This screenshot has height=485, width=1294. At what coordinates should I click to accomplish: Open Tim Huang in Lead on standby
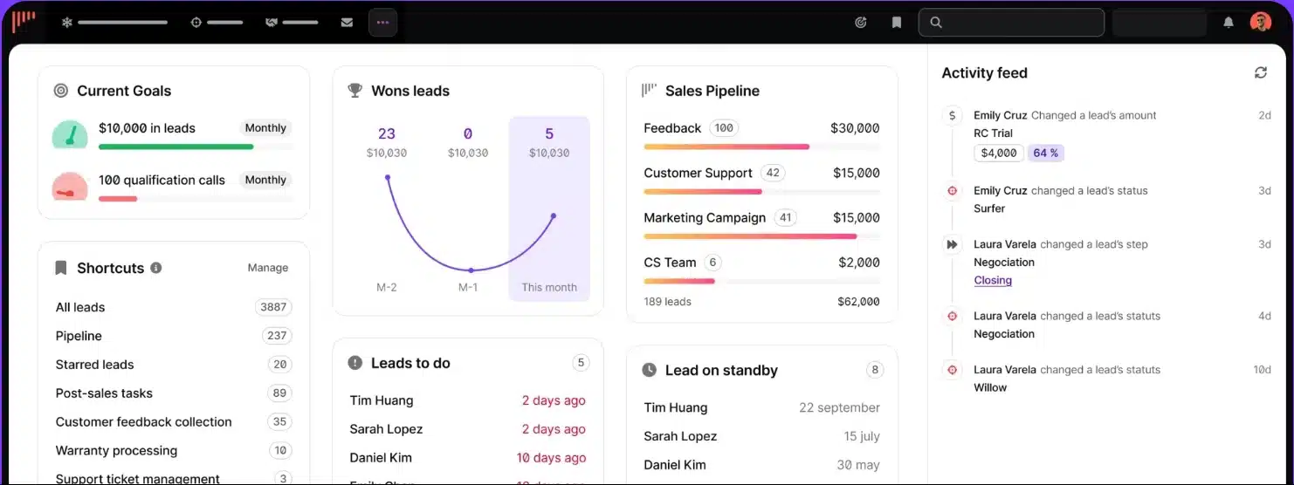pyautogui.click(x=761, y=407)
